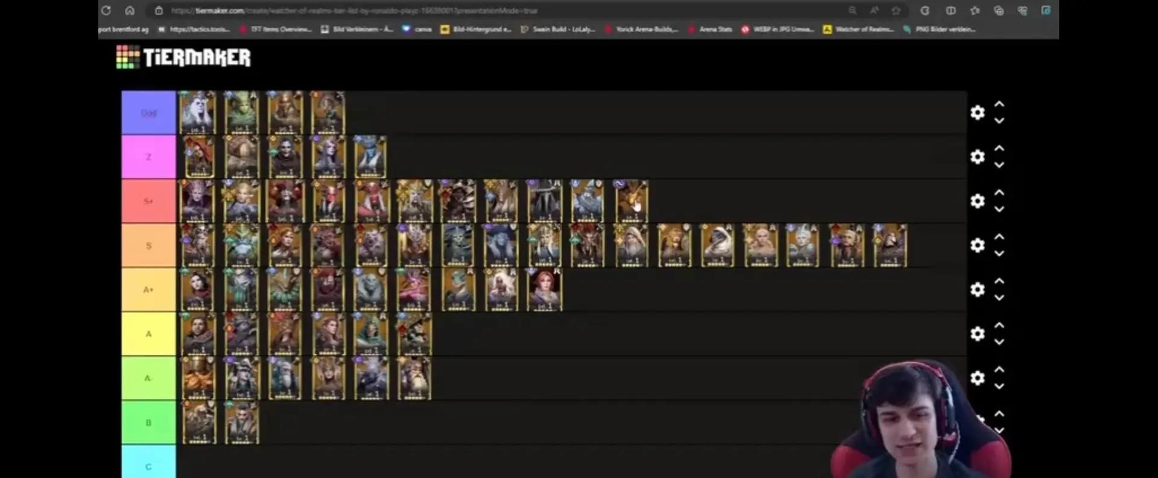Open settings gear for Z tier row
The width and height of the screenshot is (1158, 478).
(x=978, y=157)
